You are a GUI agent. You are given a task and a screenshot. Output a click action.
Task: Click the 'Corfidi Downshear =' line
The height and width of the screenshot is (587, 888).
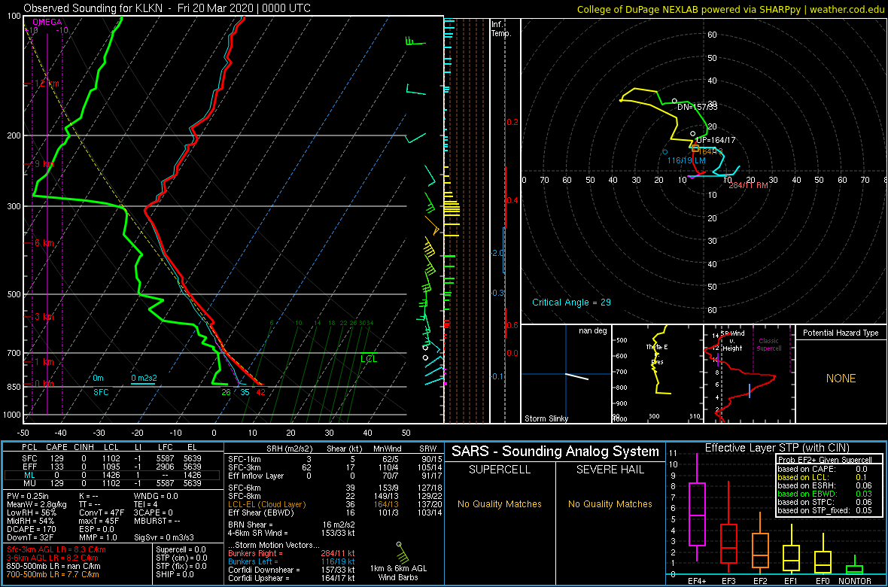(x=292, y=570)
